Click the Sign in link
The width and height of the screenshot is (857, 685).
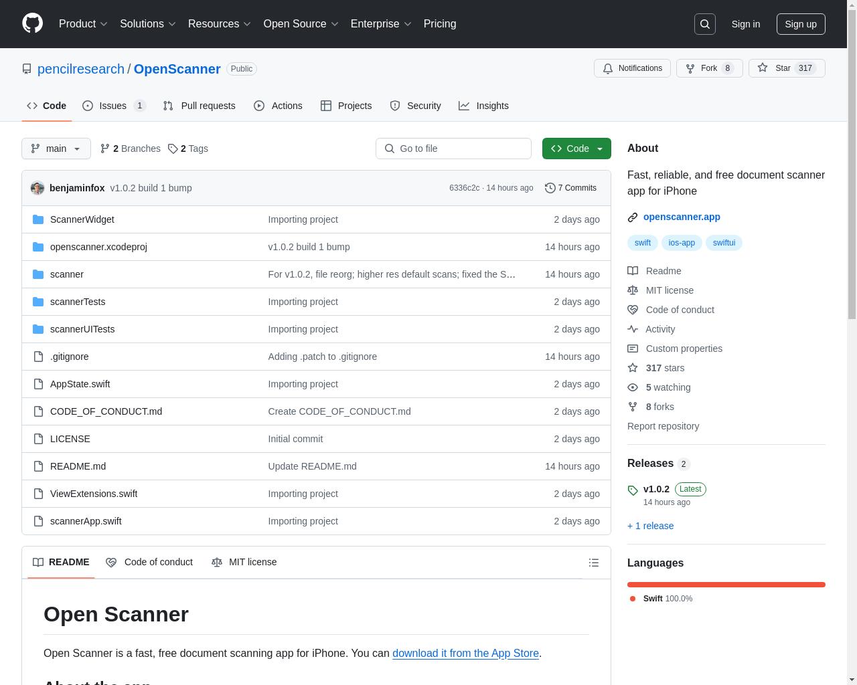[745, 24]
